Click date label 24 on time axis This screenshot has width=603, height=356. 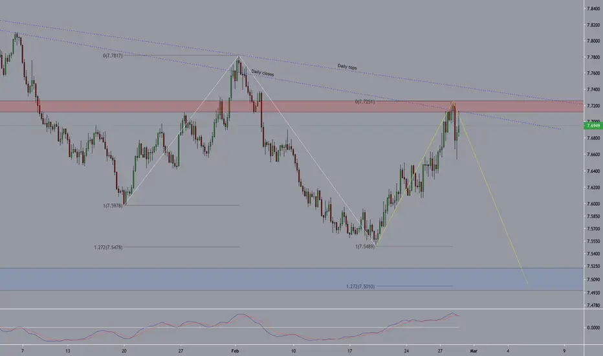click(x=406, y=351)
